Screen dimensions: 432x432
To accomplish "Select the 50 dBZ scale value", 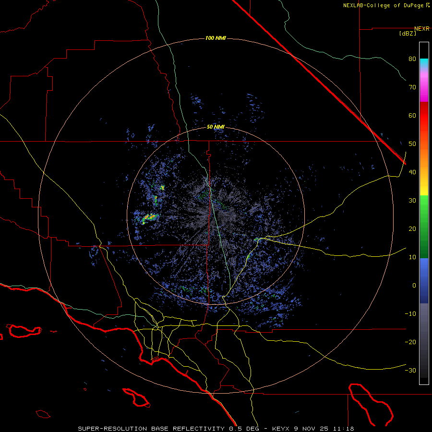I will coord(412,144).
